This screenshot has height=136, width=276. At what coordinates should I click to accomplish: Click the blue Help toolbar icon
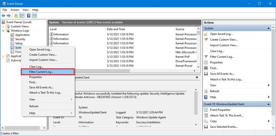[x=29, y=16]
